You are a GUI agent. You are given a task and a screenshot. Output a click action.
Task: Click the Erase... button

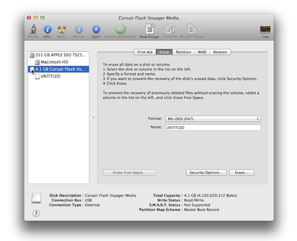pos(242,173)
